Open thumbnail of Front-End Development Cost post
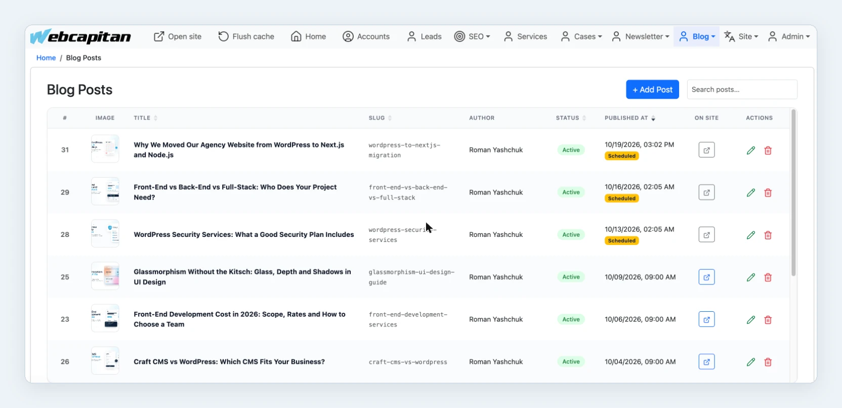 pyautogui.click(x=105, y=318)
